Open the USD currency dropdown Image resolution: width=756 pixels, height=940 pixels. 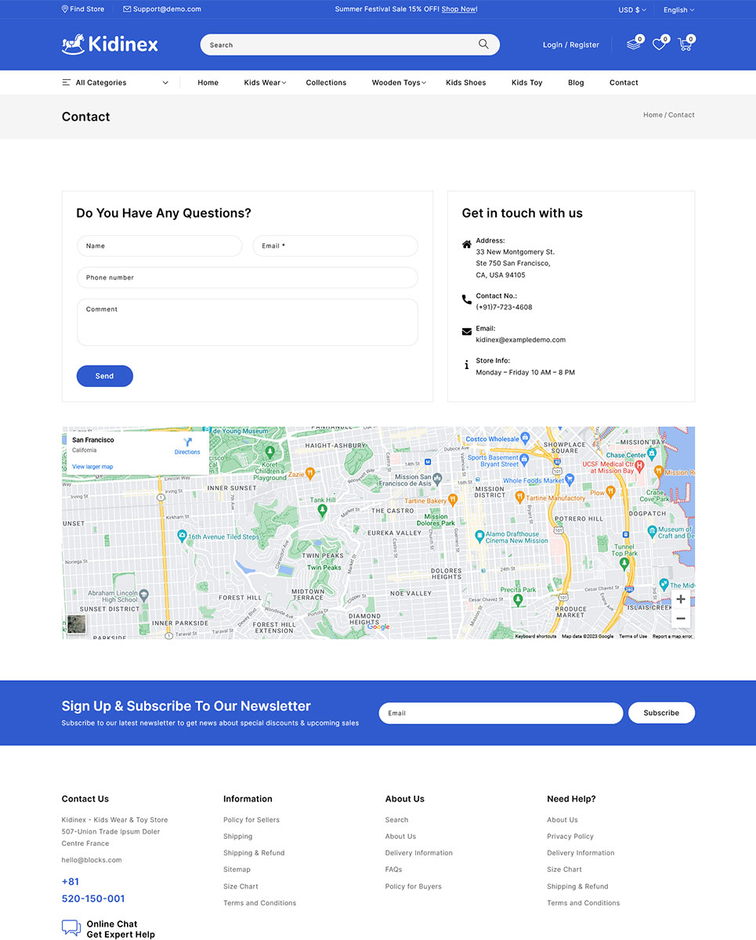coord(631,10)
